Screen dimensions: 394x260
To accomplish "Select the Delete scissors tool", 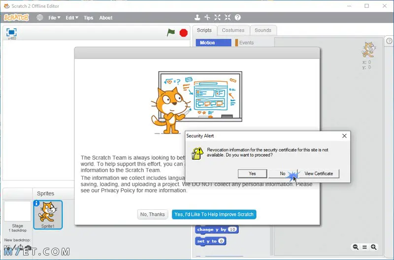I will 207,17.
